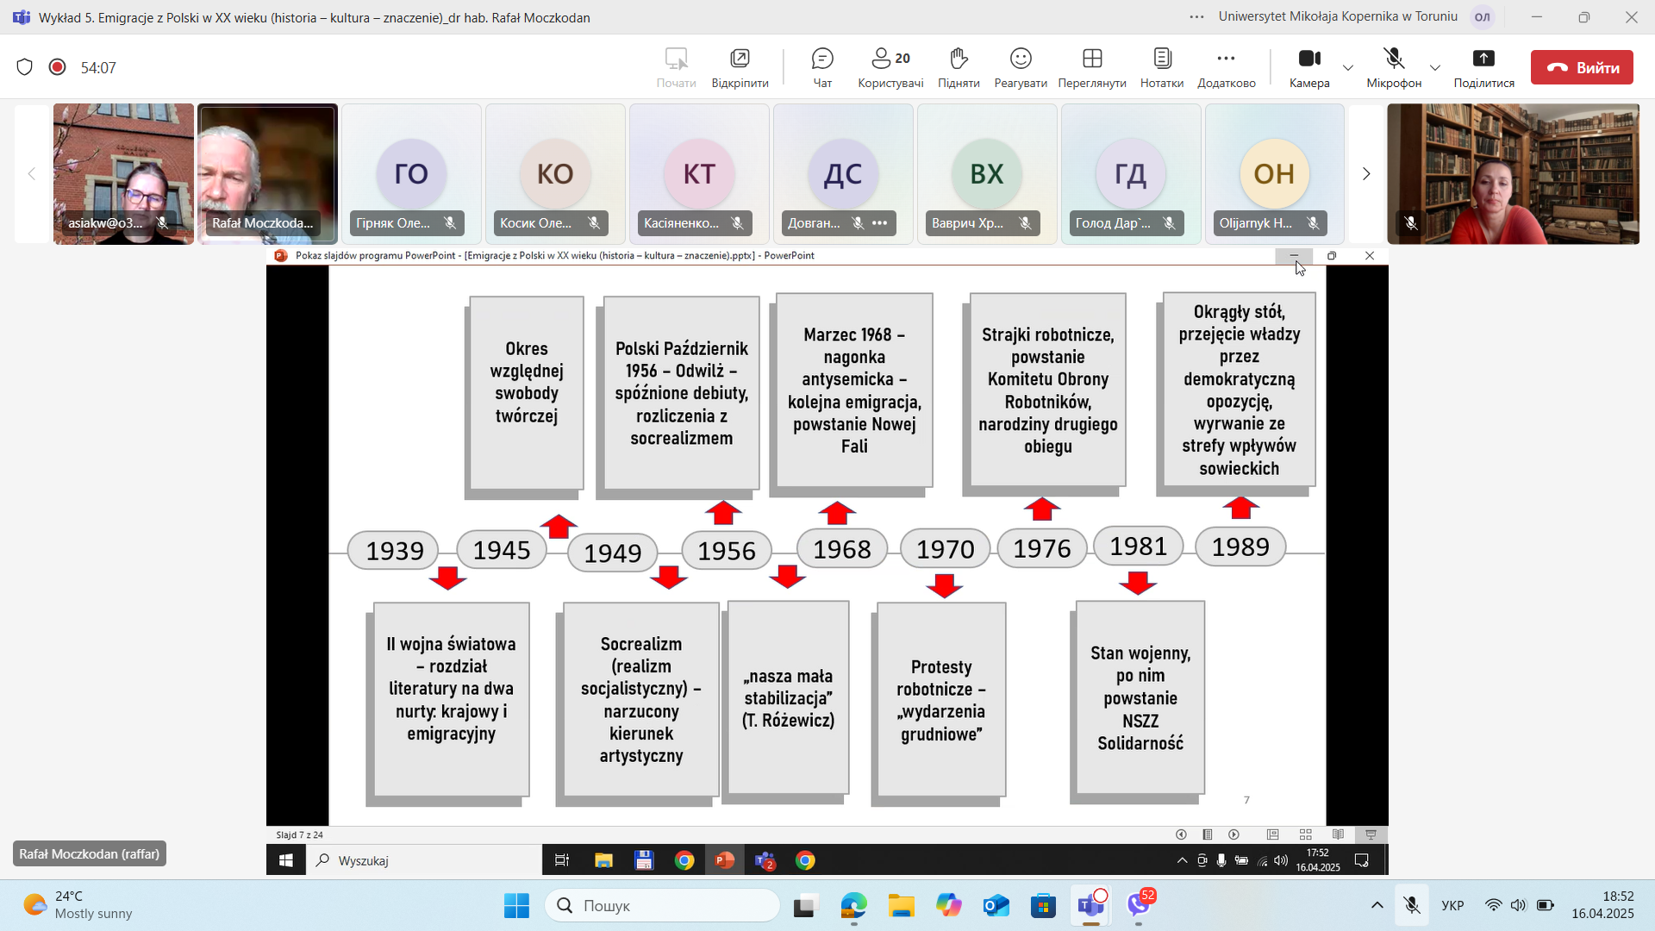Open the Chat panel
This screenshot has height=931, width=1655.
coord(822,67)
